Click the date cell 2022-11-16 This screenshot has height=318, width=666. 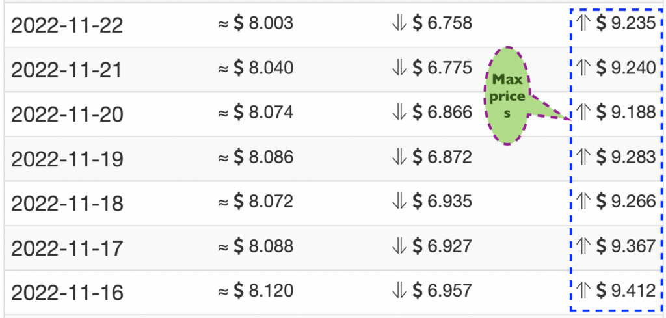[x=67, y=293]
